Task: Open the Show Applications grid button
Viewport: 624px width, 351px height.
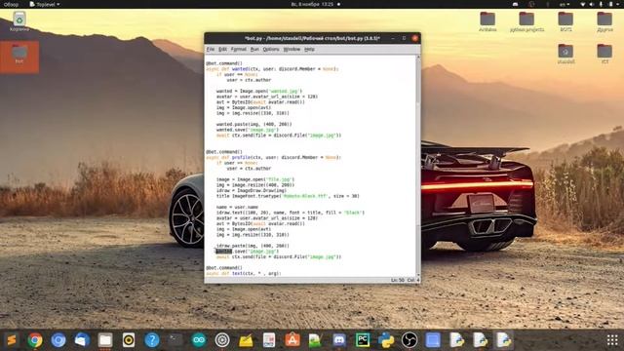Action: [x=612, y=340]
